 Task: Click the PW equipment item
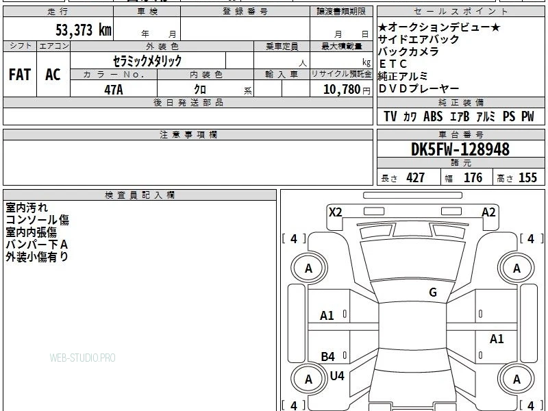527,116
